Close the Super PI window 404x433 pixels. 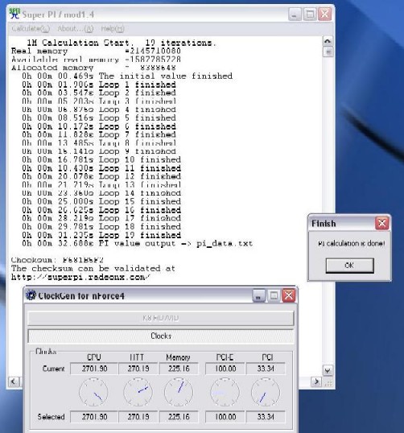pyautogui.click(x=325, y=14)
